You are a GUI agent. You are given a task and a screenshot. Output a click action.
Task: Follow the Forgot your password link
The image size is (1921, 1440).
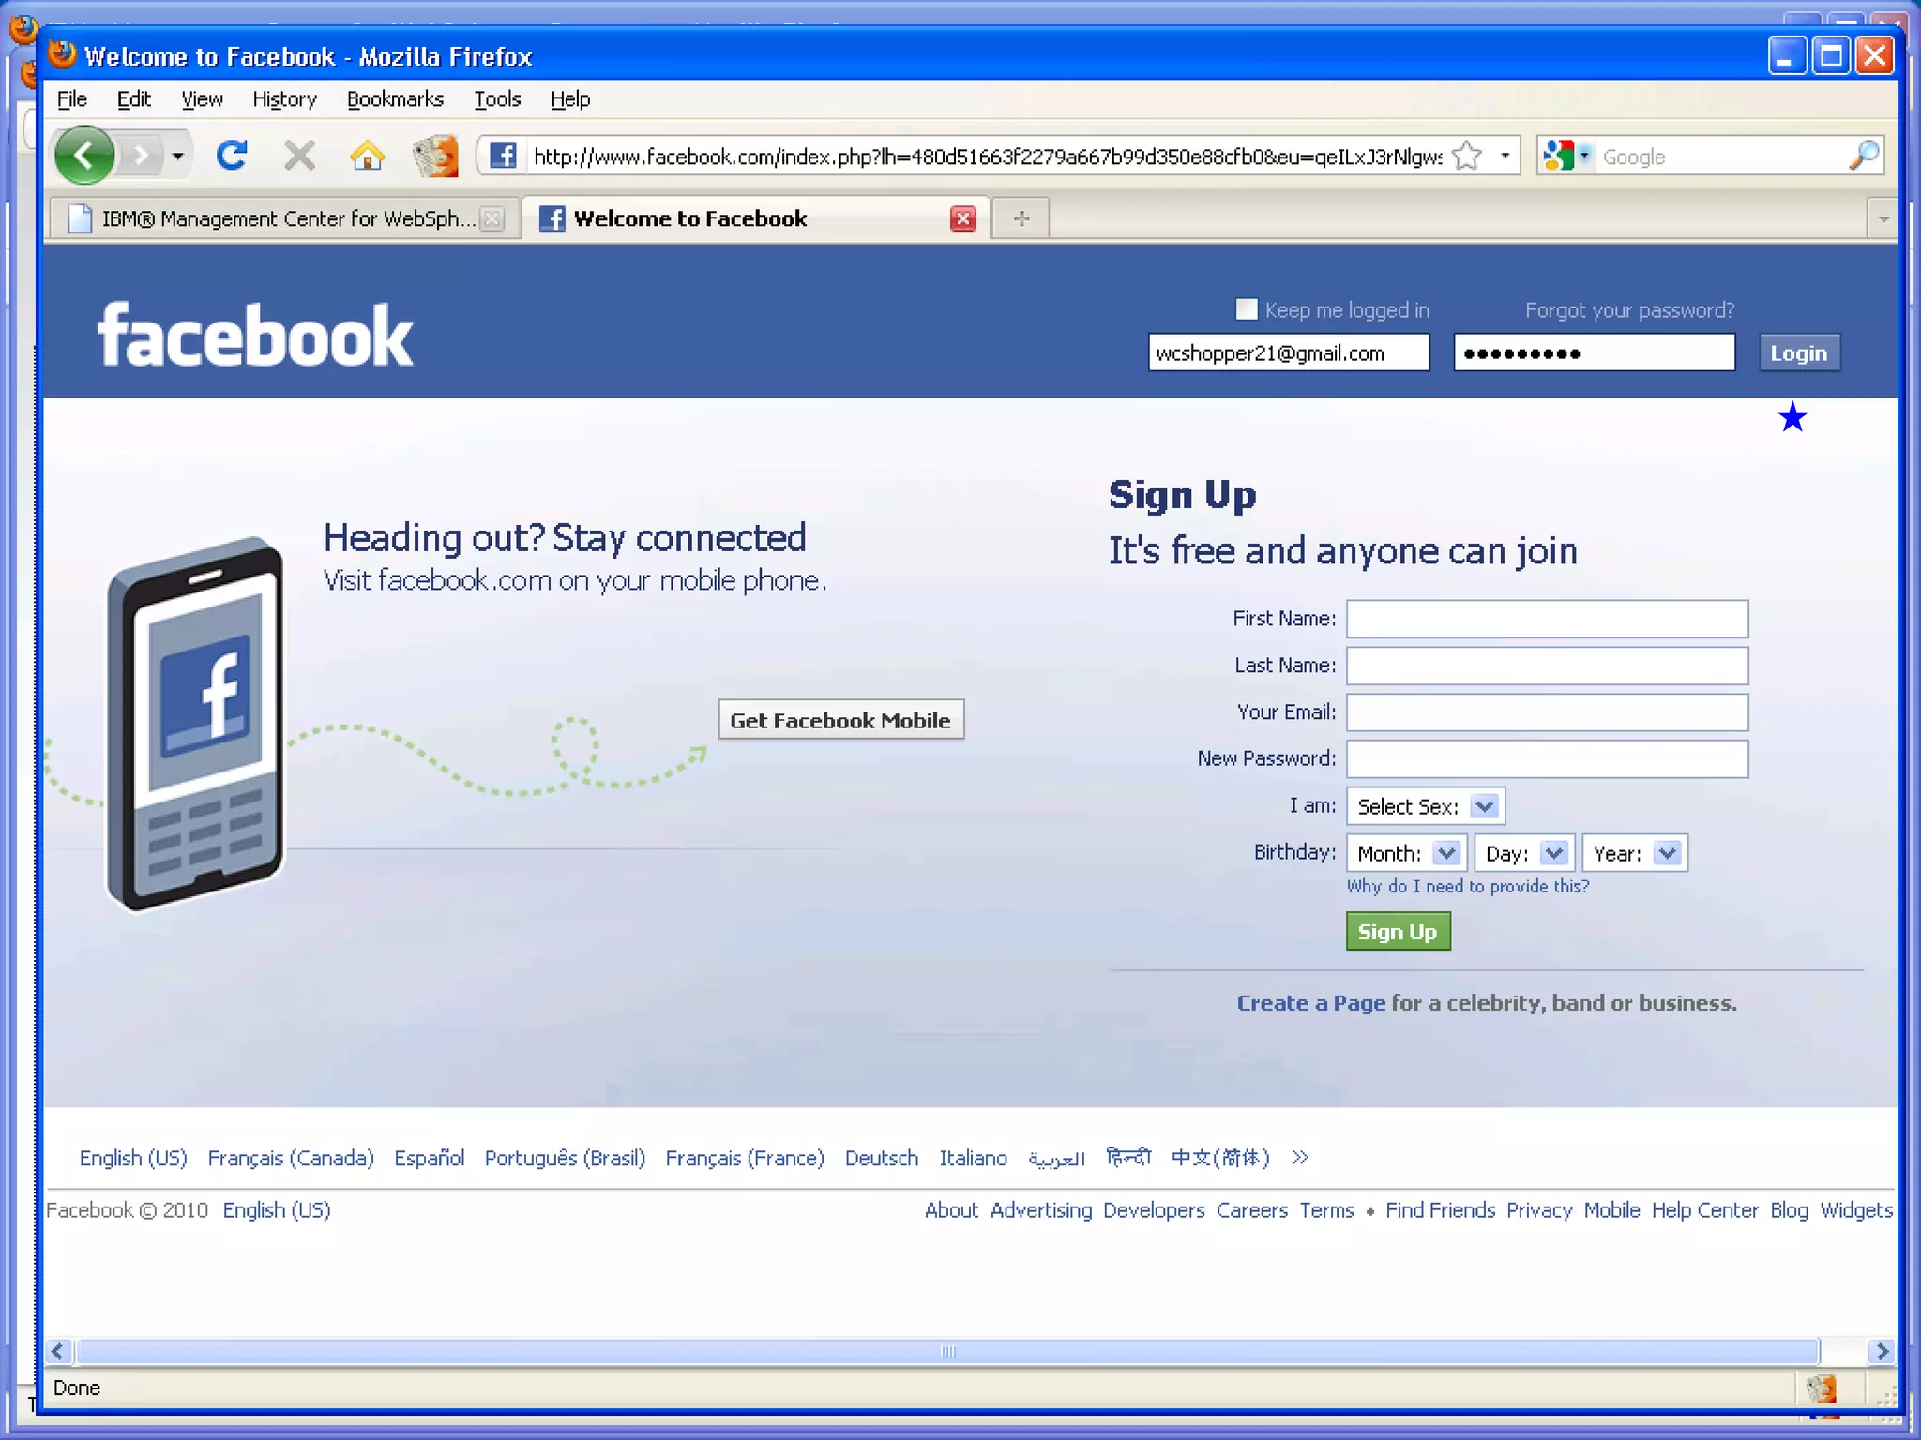click(1628, 310)
